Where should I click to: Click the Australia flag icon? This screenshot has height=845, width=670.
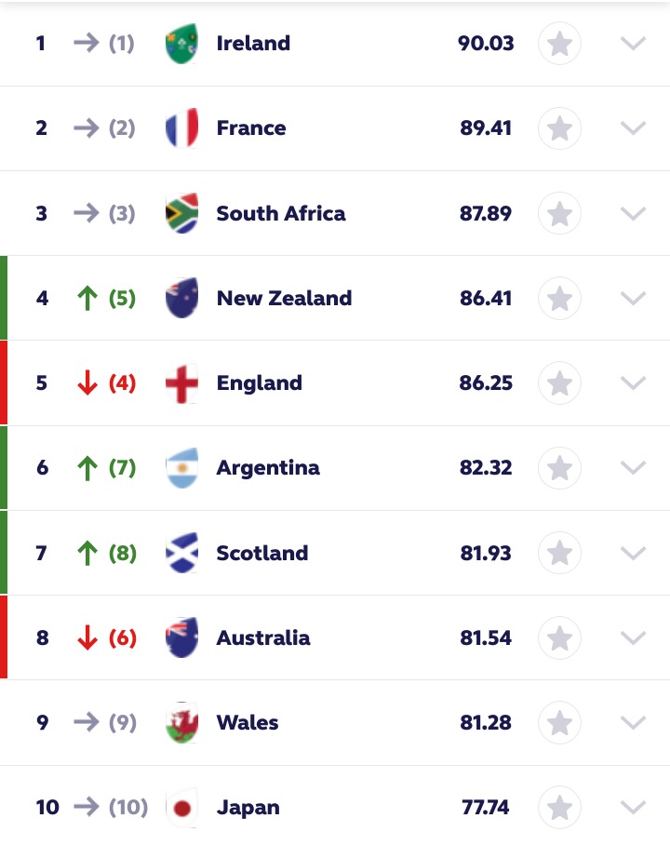pyautogui.click(x=181, y=638)
